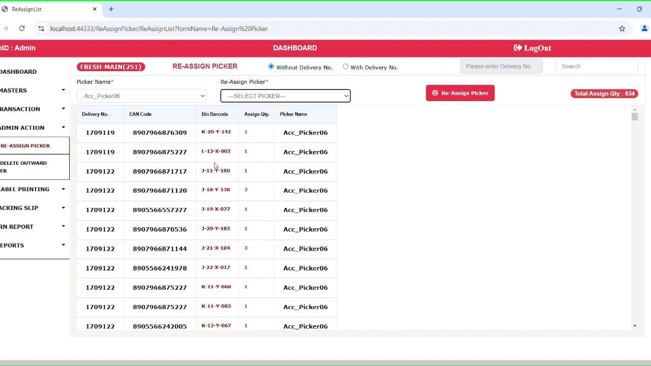Click the person icon on Re-Assign Picker button
The height and width of the screenshot is (366, 651).
pos(435,93)
